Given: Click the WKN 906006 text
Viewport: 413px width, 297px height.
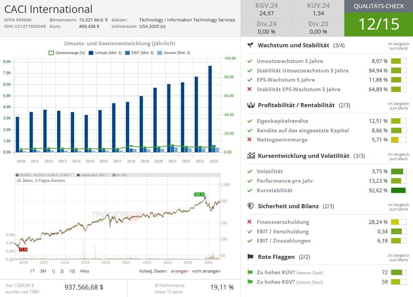Looking at the screenshot, I should coord(18,20).
